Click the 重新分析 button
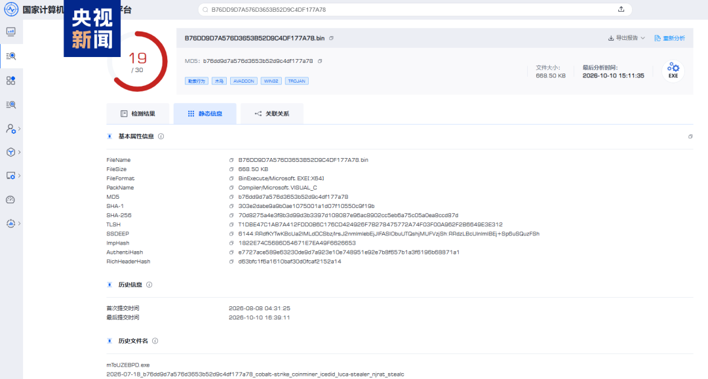This screenshot has width=708, height=379. [669, 38]
